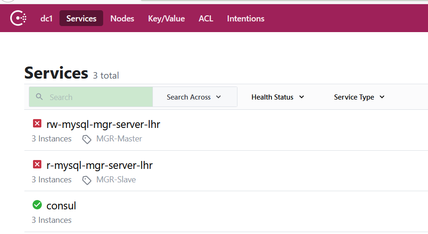Screen dimensions: 428x234
Task: Expand the Service Type filter
Action: click(359, 97)
